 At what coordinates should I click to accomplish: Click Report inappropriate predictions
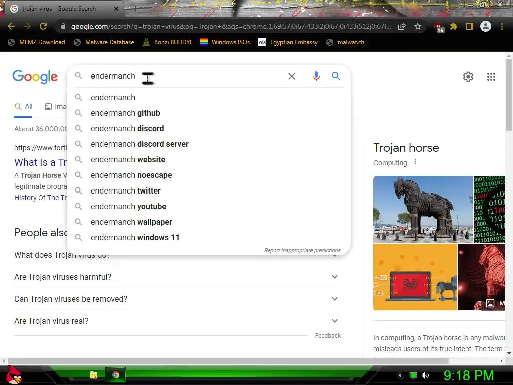[302, 250]
